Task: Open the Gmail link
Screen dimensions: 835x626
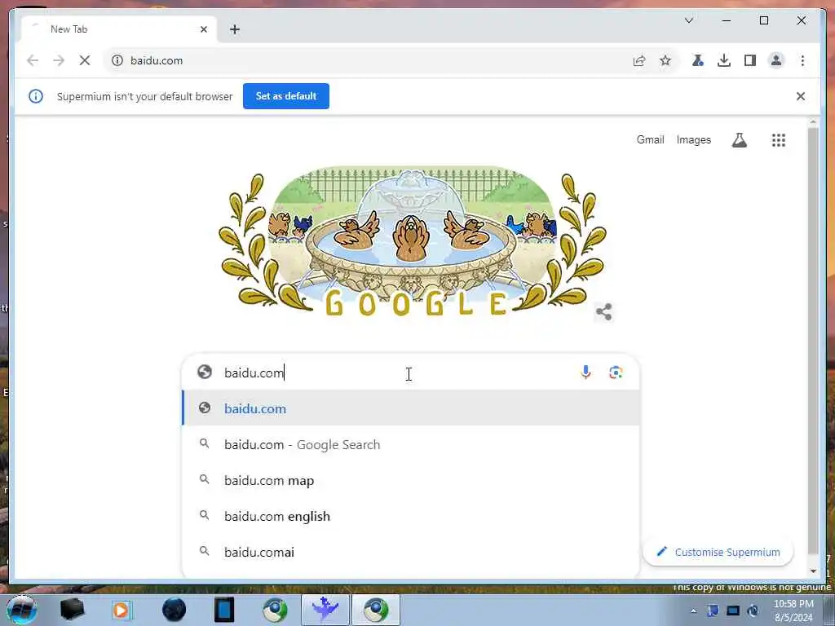Action: coord(650,140)
